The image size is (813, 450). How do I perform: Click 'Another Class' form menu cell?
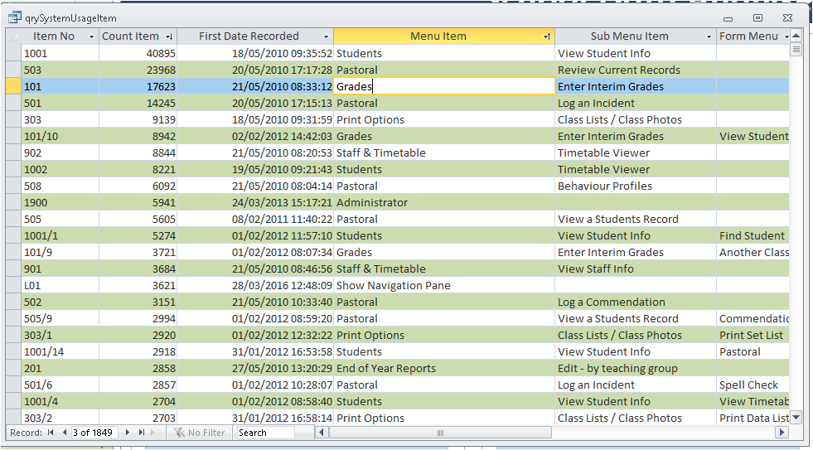pos(753,252)
